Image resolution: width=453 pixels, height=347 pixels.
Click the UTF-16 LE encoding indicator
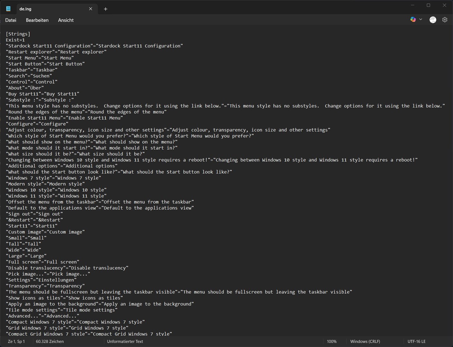click(416, 342)
